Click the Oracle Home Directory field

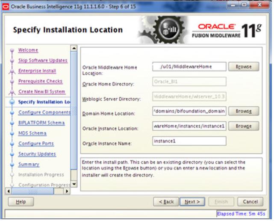click(x=189, y=82)
